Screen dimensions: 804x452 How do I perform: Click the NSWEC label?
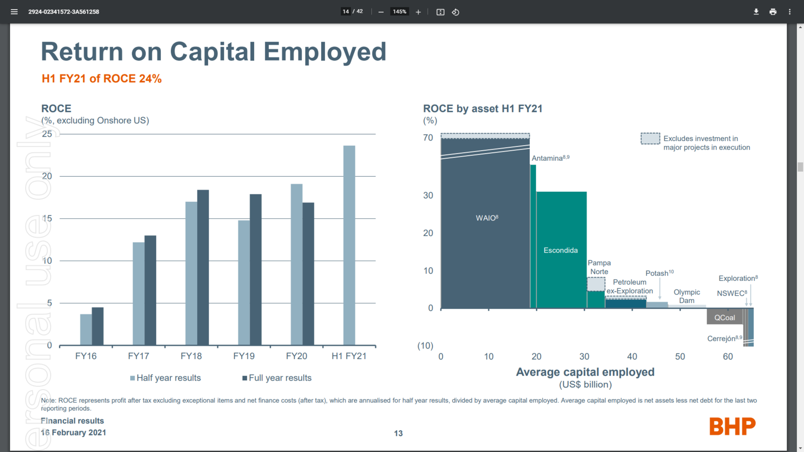(732, 293)
